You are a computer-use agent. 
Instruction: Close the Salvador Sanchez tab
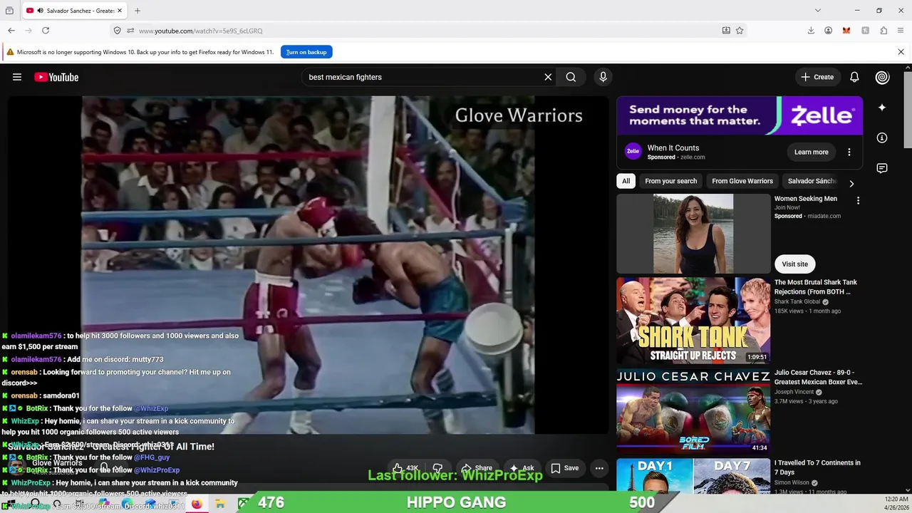[x=120, y=11]
